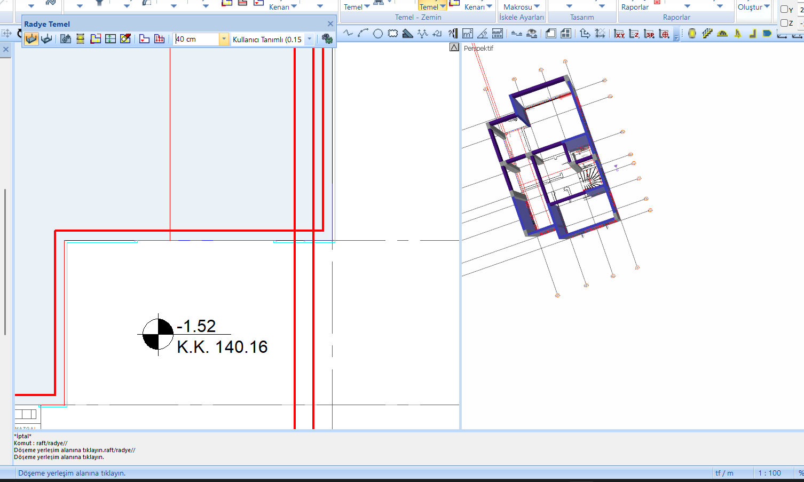Image resolution: width=804 pixels, height=482 pixels.
Task: Click the -1.52 elevation label in the plan
Action: (x=196, y=326)
